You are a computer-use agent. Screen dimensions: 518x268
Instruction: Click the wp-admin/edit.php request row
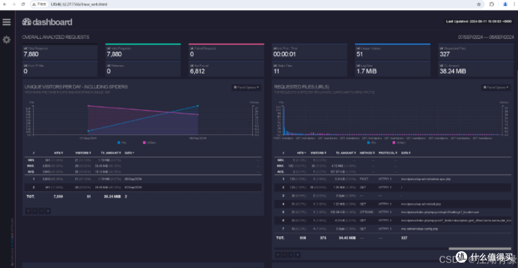tap(393, 204)
